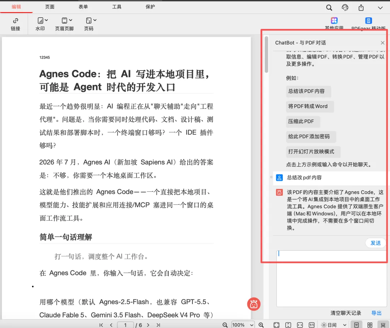Open PDFgear 移动版 mobile icon
This screenshot has width=390, height=328.
pos(368,20)
